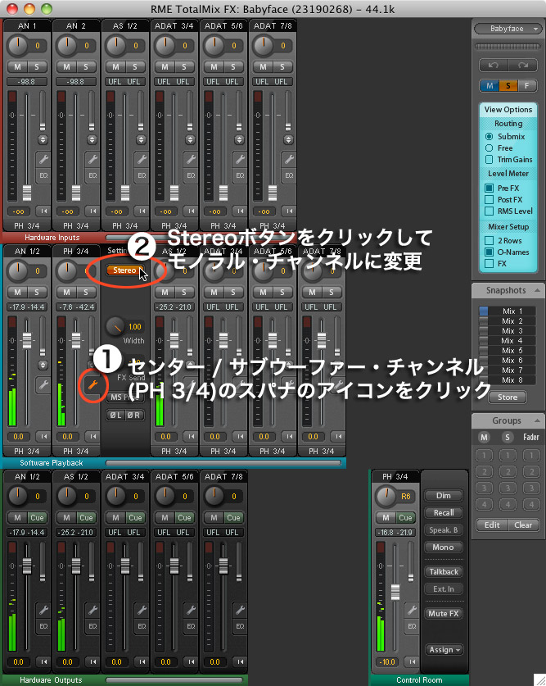This screenshot has height=686, width=546.
Task: Open settings wrench on playback PH 3/4 channel
Action: 91,384
